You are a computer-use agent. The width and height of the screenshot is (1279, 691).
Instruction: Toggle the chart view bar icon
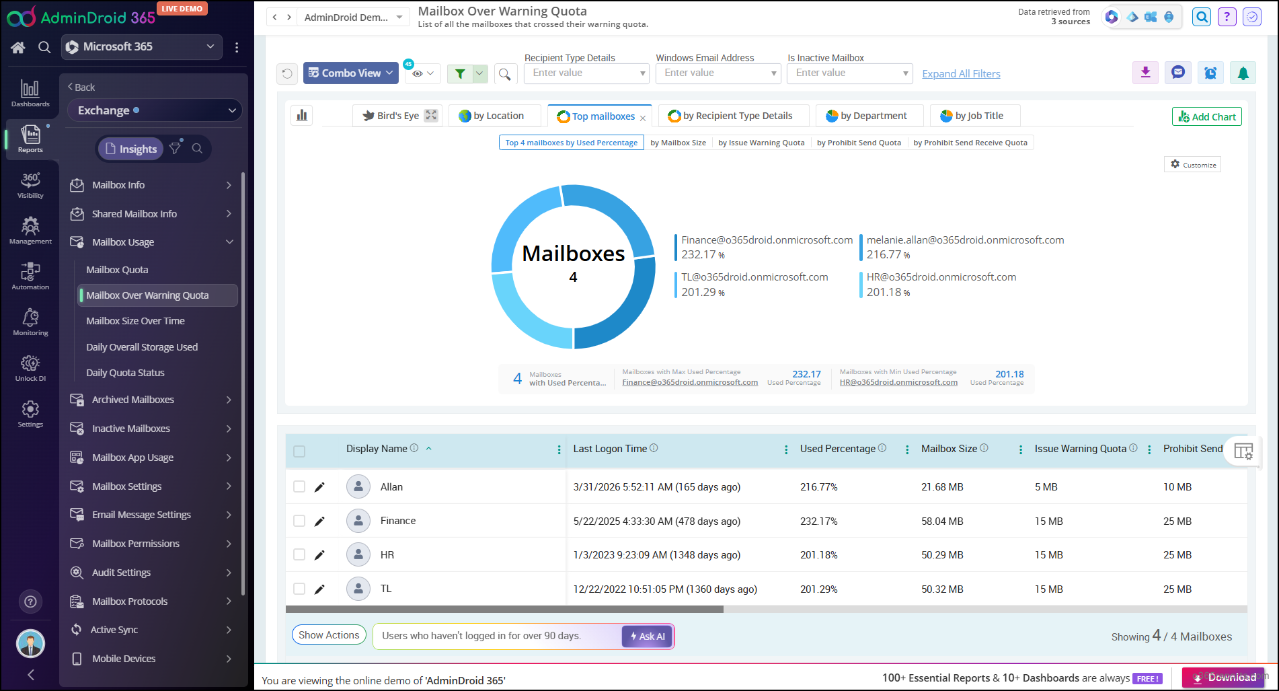point(302,116)
